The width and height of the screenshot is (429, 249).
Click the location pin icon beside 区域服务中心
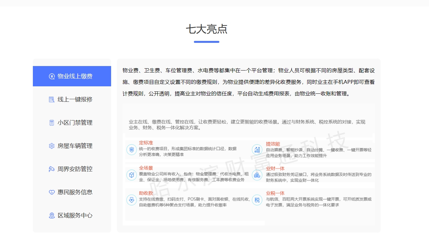pos(52,215)
